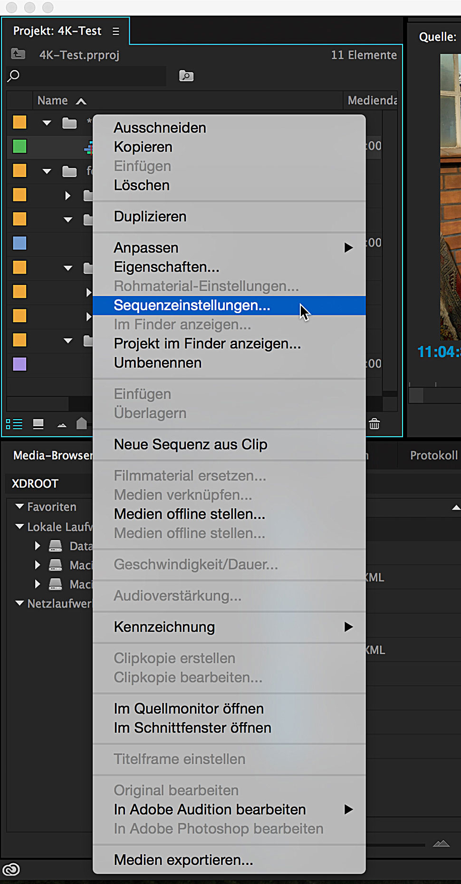The height and width of the screenshot is (884, 461).
Task: Click the parent folder navigation icon
Action: pyautogui.click(x=18, y=54)
